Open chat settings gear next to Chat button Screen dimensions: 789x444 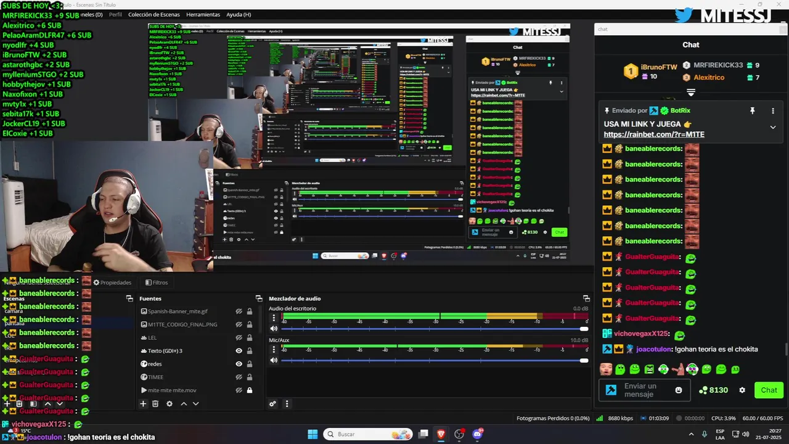(742, 390)
